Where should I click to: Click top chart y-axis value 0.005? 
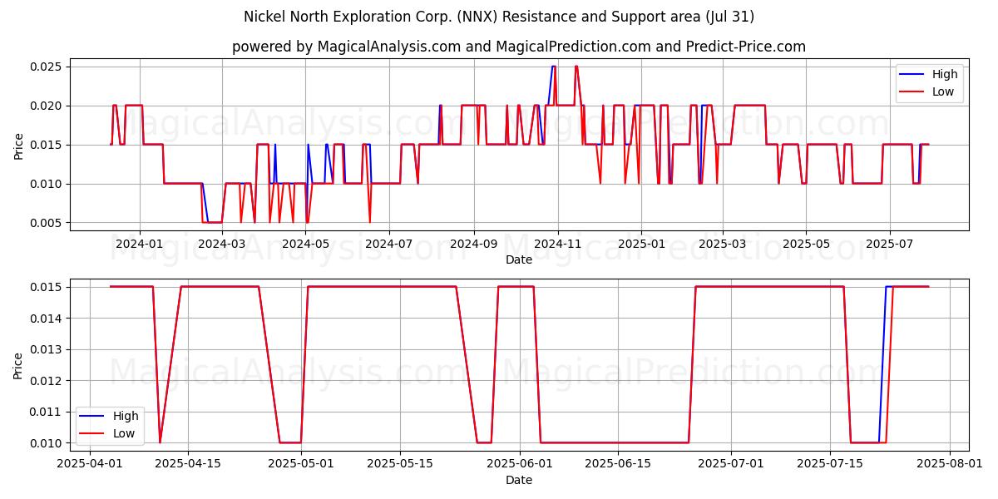[x=47, y=223]
